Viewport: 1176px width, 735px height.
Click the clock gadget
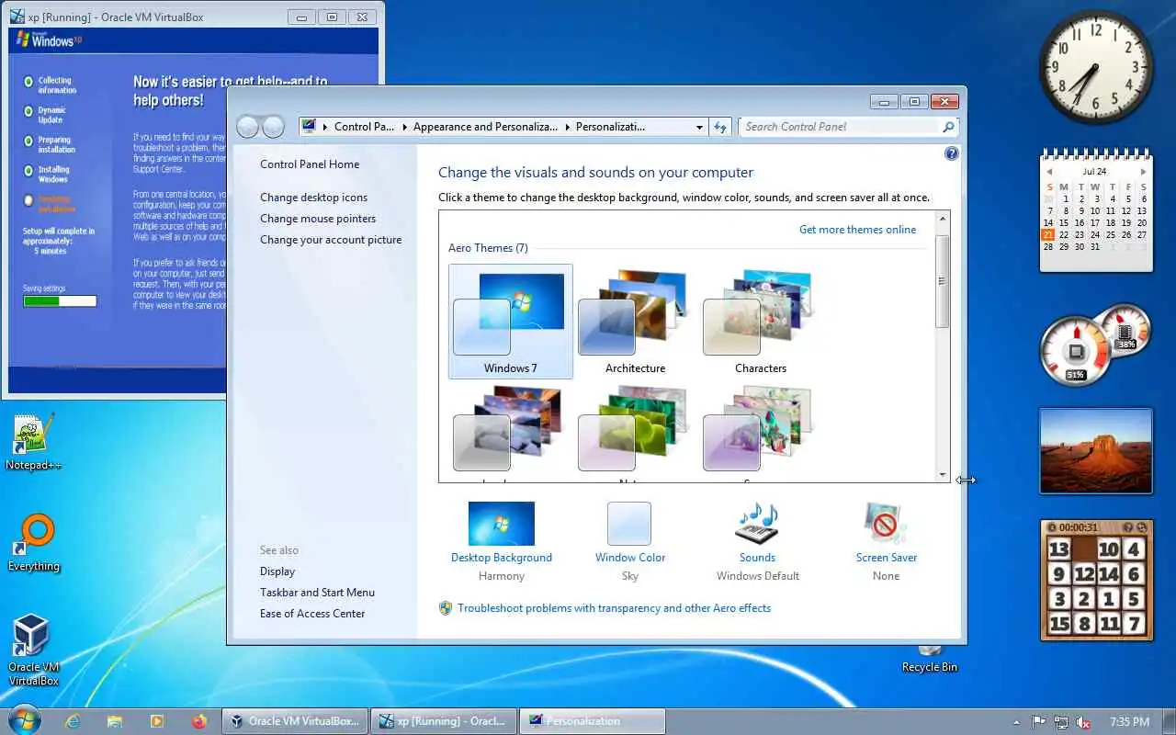click(x=1096, y=67)
